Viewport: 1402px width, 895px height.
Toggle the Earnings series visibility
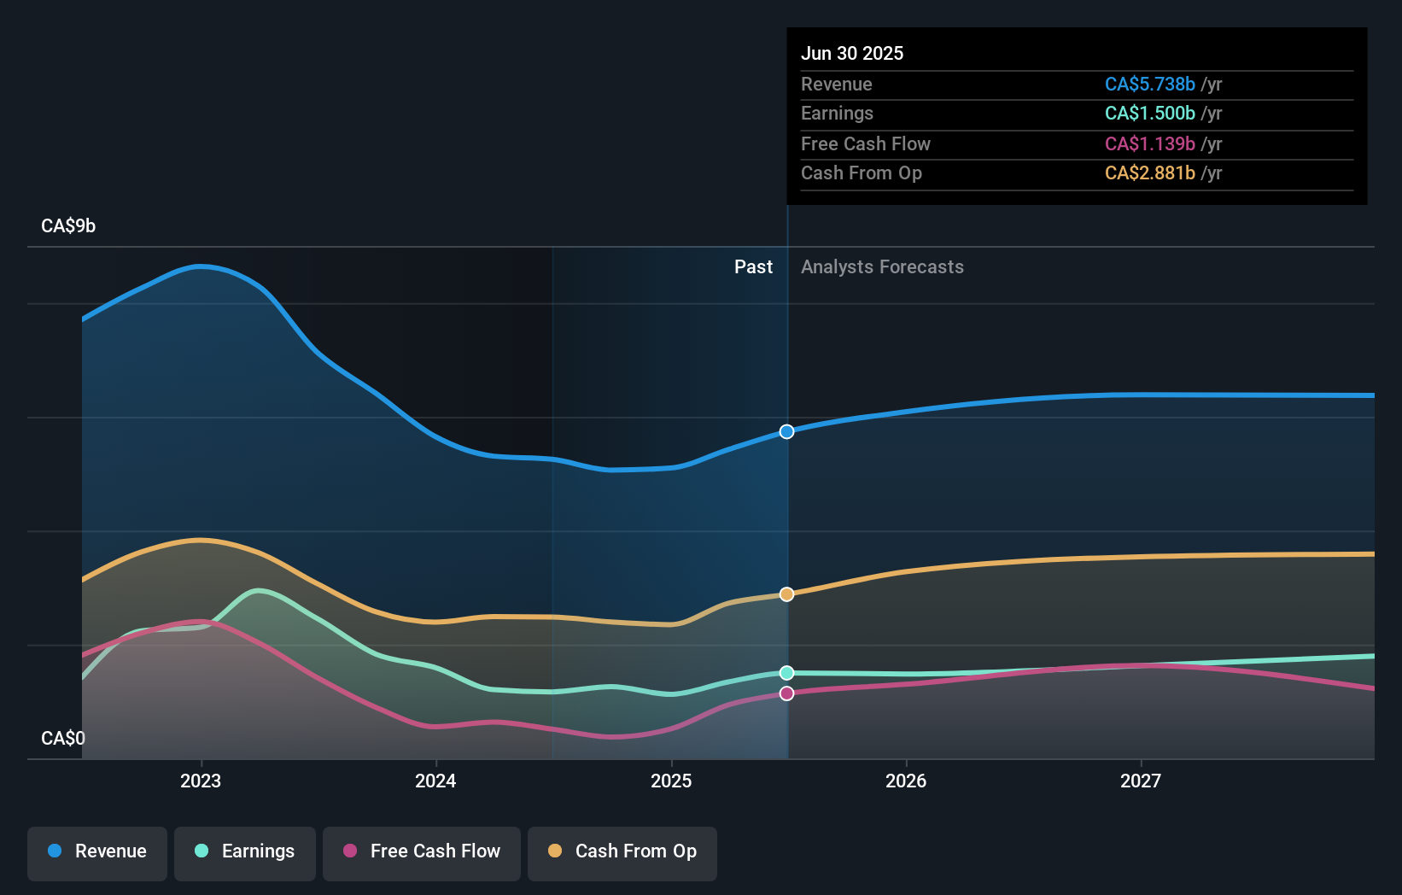(245, 851)
